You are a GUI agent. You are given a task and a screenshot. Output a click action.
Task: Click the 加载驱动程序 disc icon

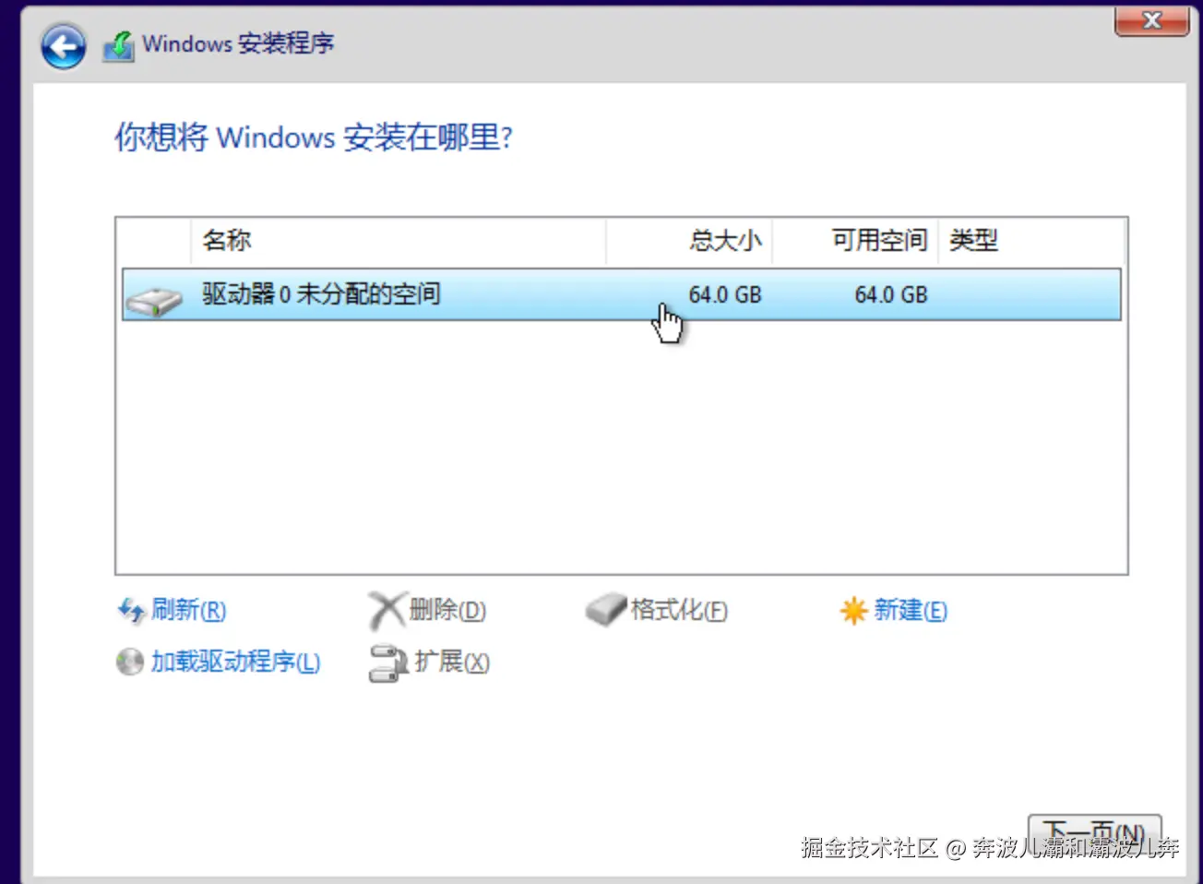[x=130, y=662]
